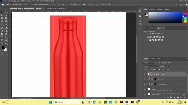Select the Eyedropper tool
The image size is (188, 105).
2,21
